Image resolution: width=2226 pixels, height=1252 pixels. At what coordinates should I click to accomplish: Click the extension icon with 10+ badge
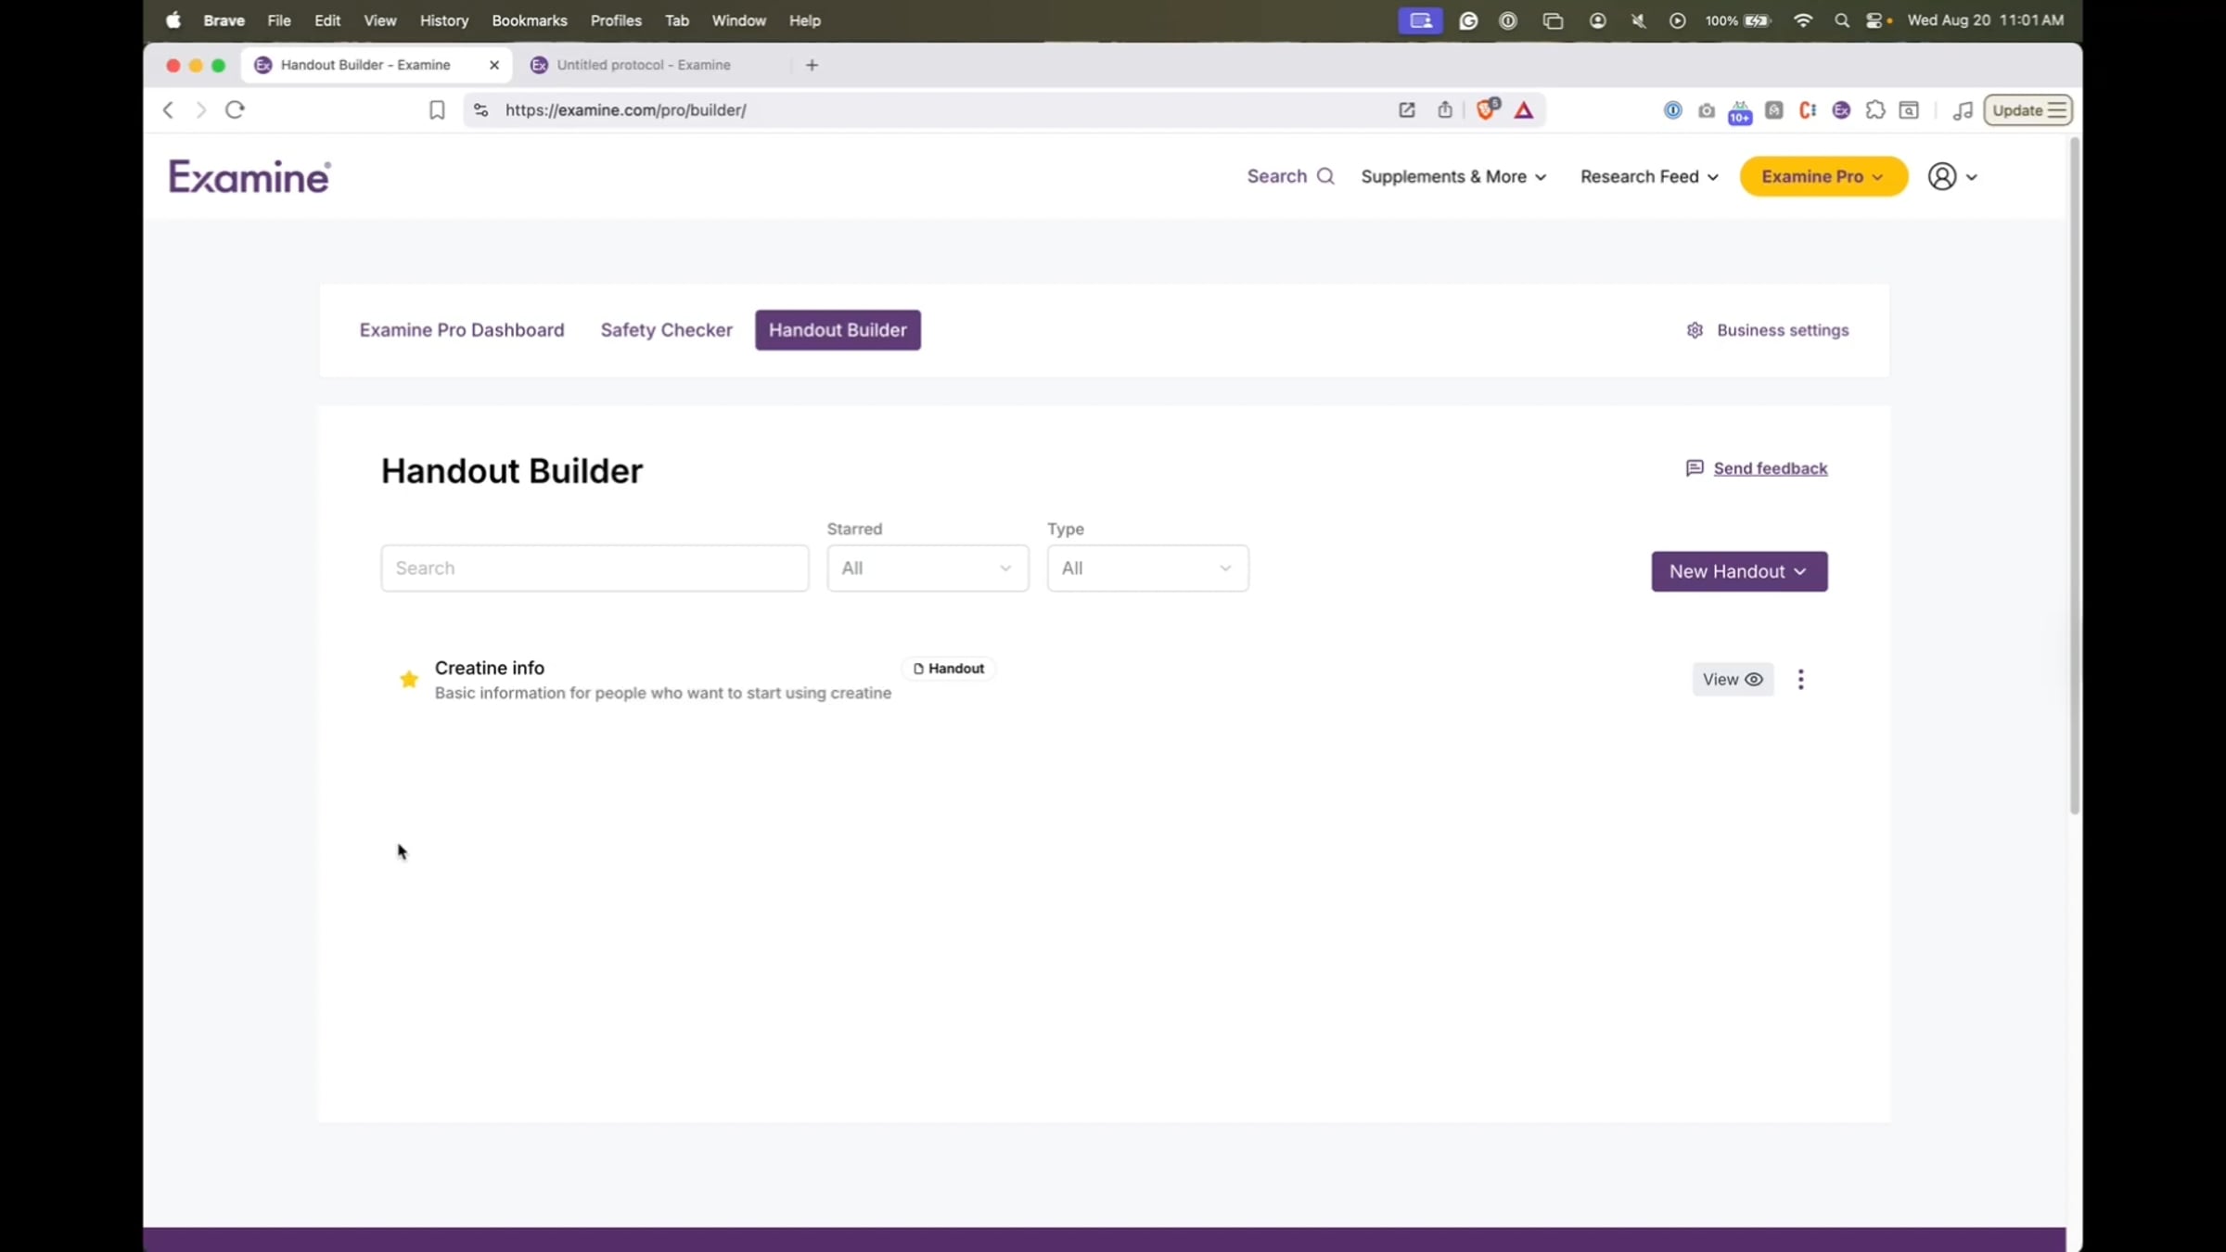click(1739, 113)
